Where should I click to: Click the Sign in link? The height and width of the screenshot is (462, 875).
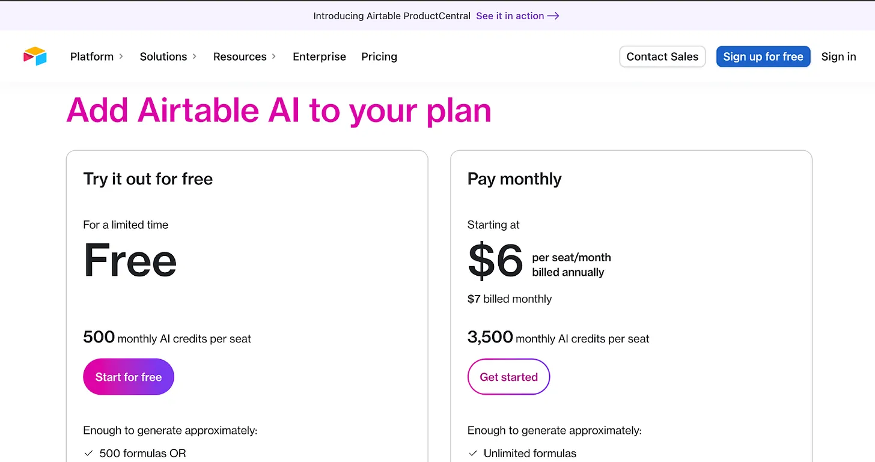[x=838, y=56]
